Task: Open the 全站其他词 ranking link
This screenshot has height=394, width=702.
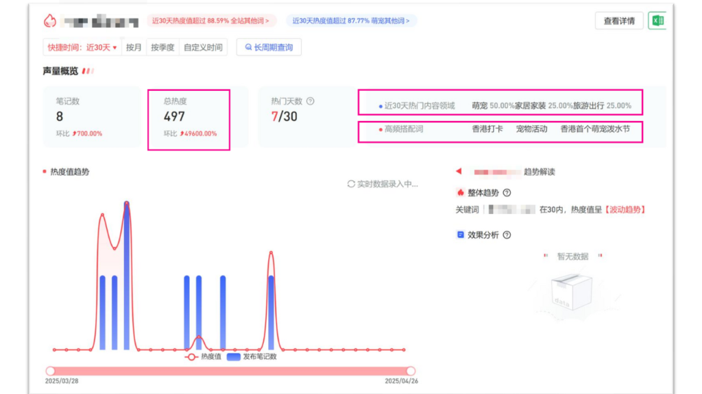Action: pos(212,21)
